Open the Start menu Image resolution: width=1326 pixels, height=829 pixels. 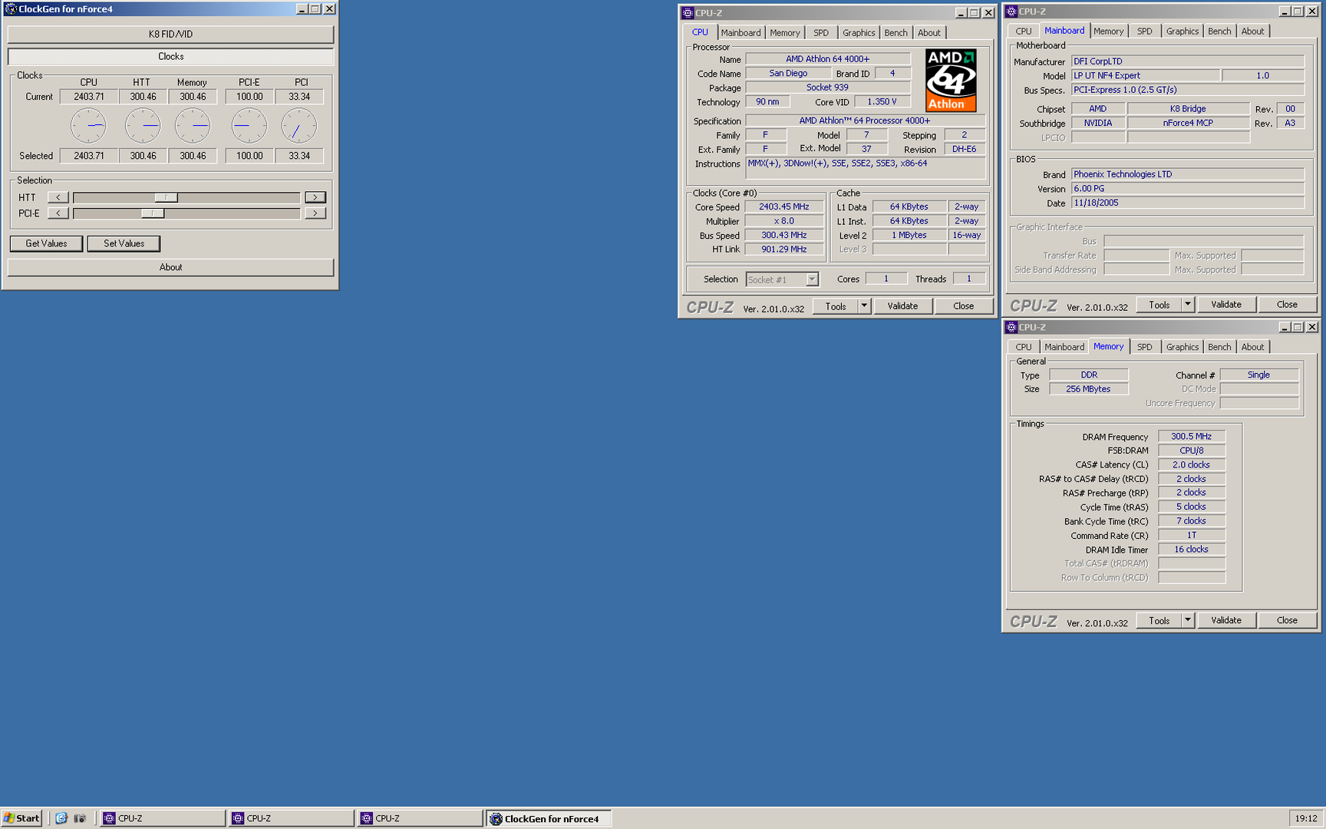pos(21,818)
